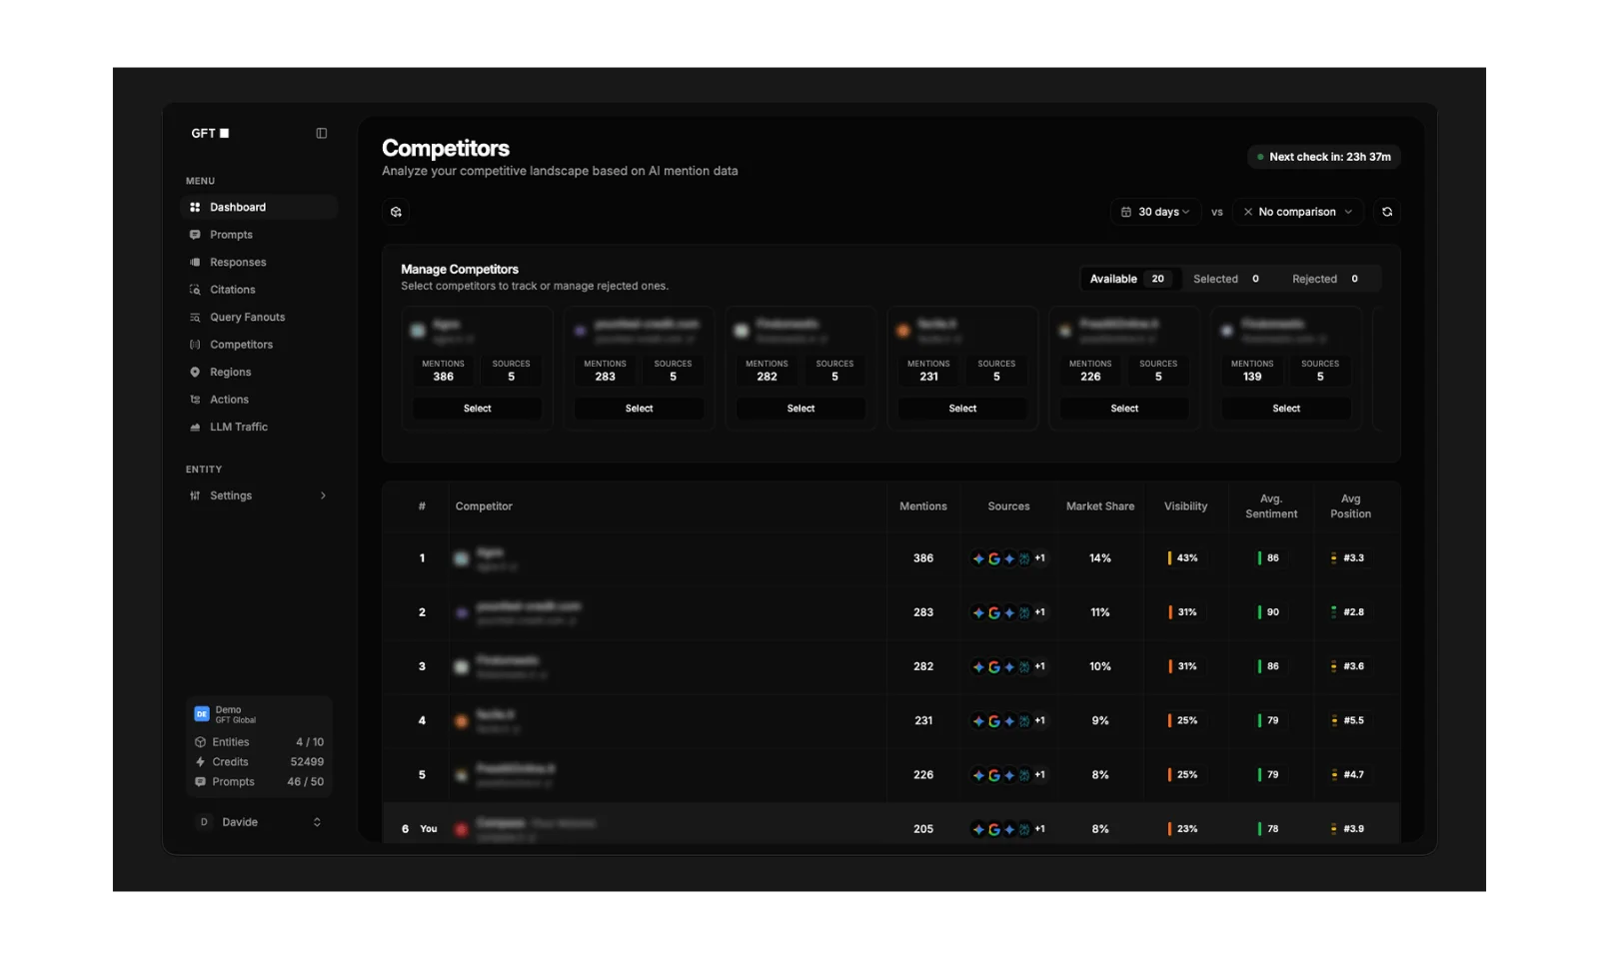Sort by Avg. Sentiment column header
The width and height of the screenshot is (1599, 959).
(1271, 506)
